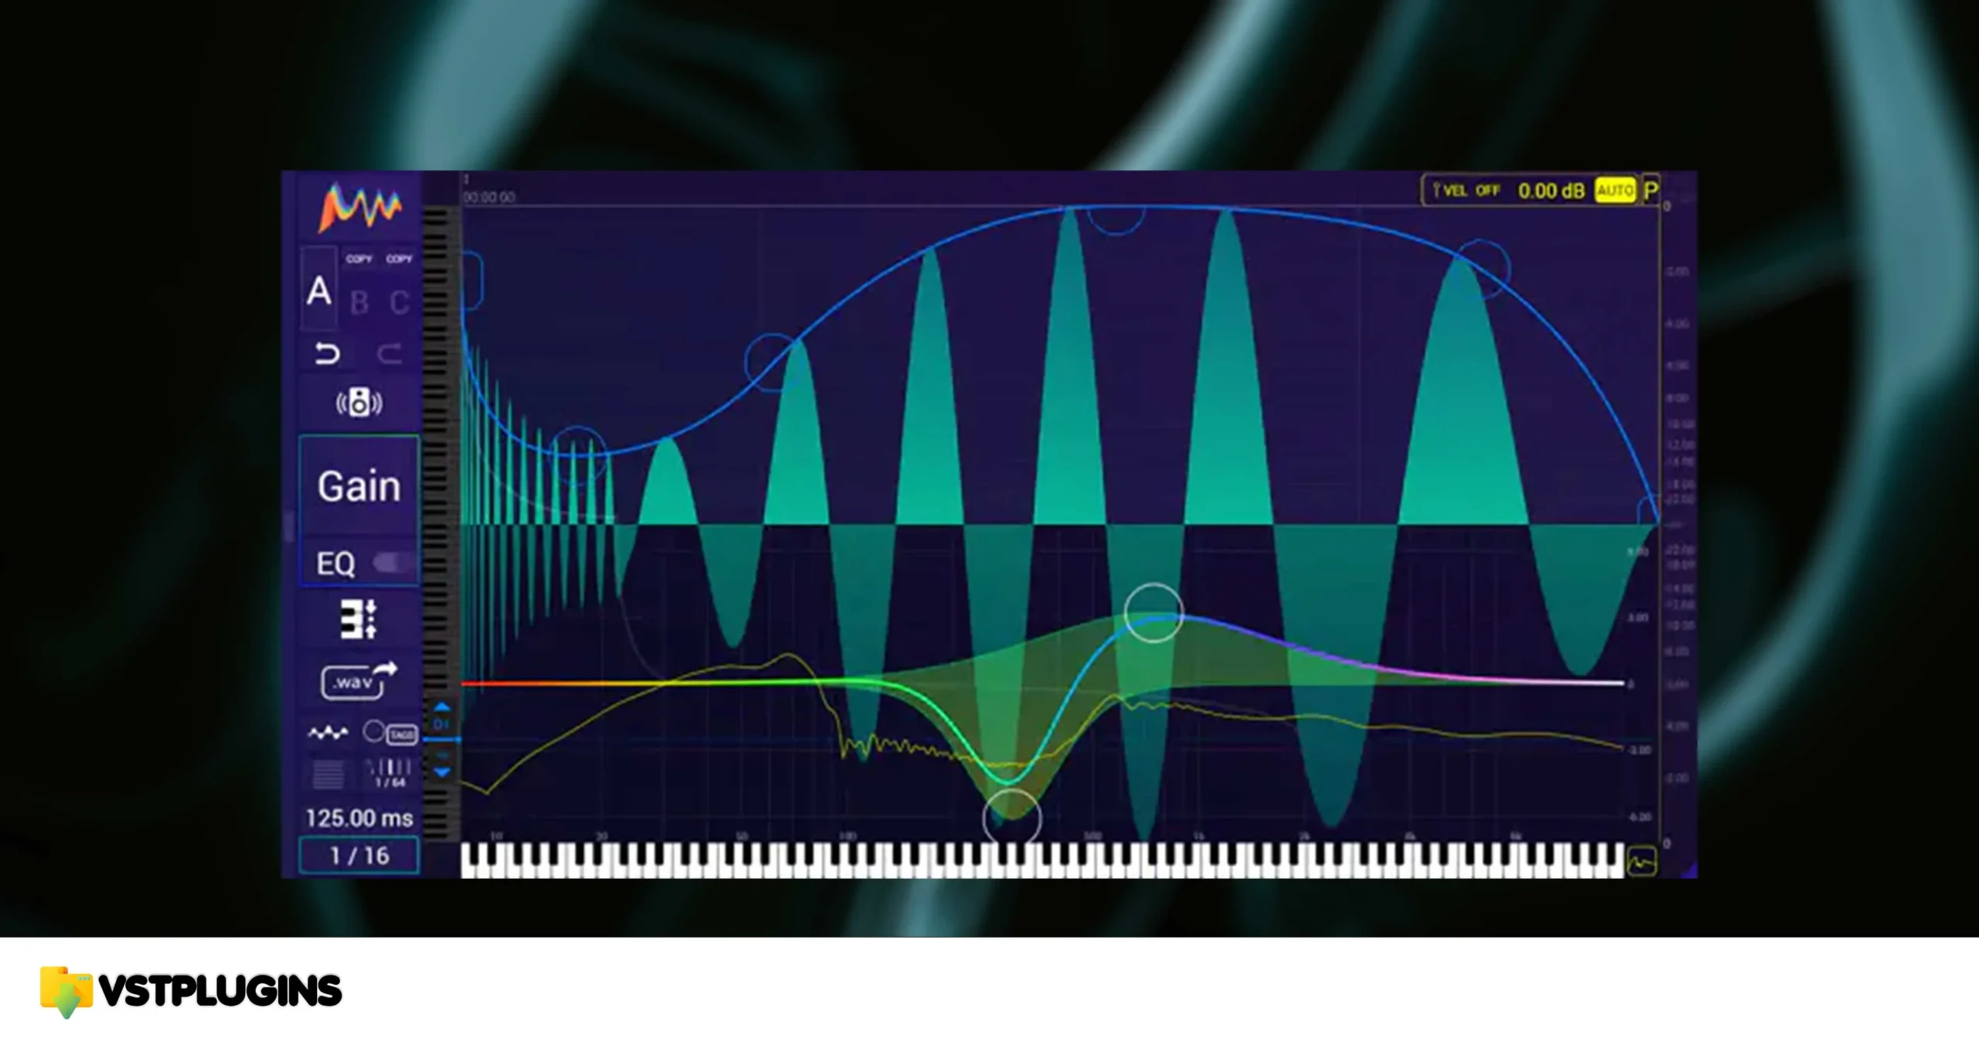The image size is (1979, 1049).
Task: Click the greyed redo arrow icon
Action: [x=390, y=354]
